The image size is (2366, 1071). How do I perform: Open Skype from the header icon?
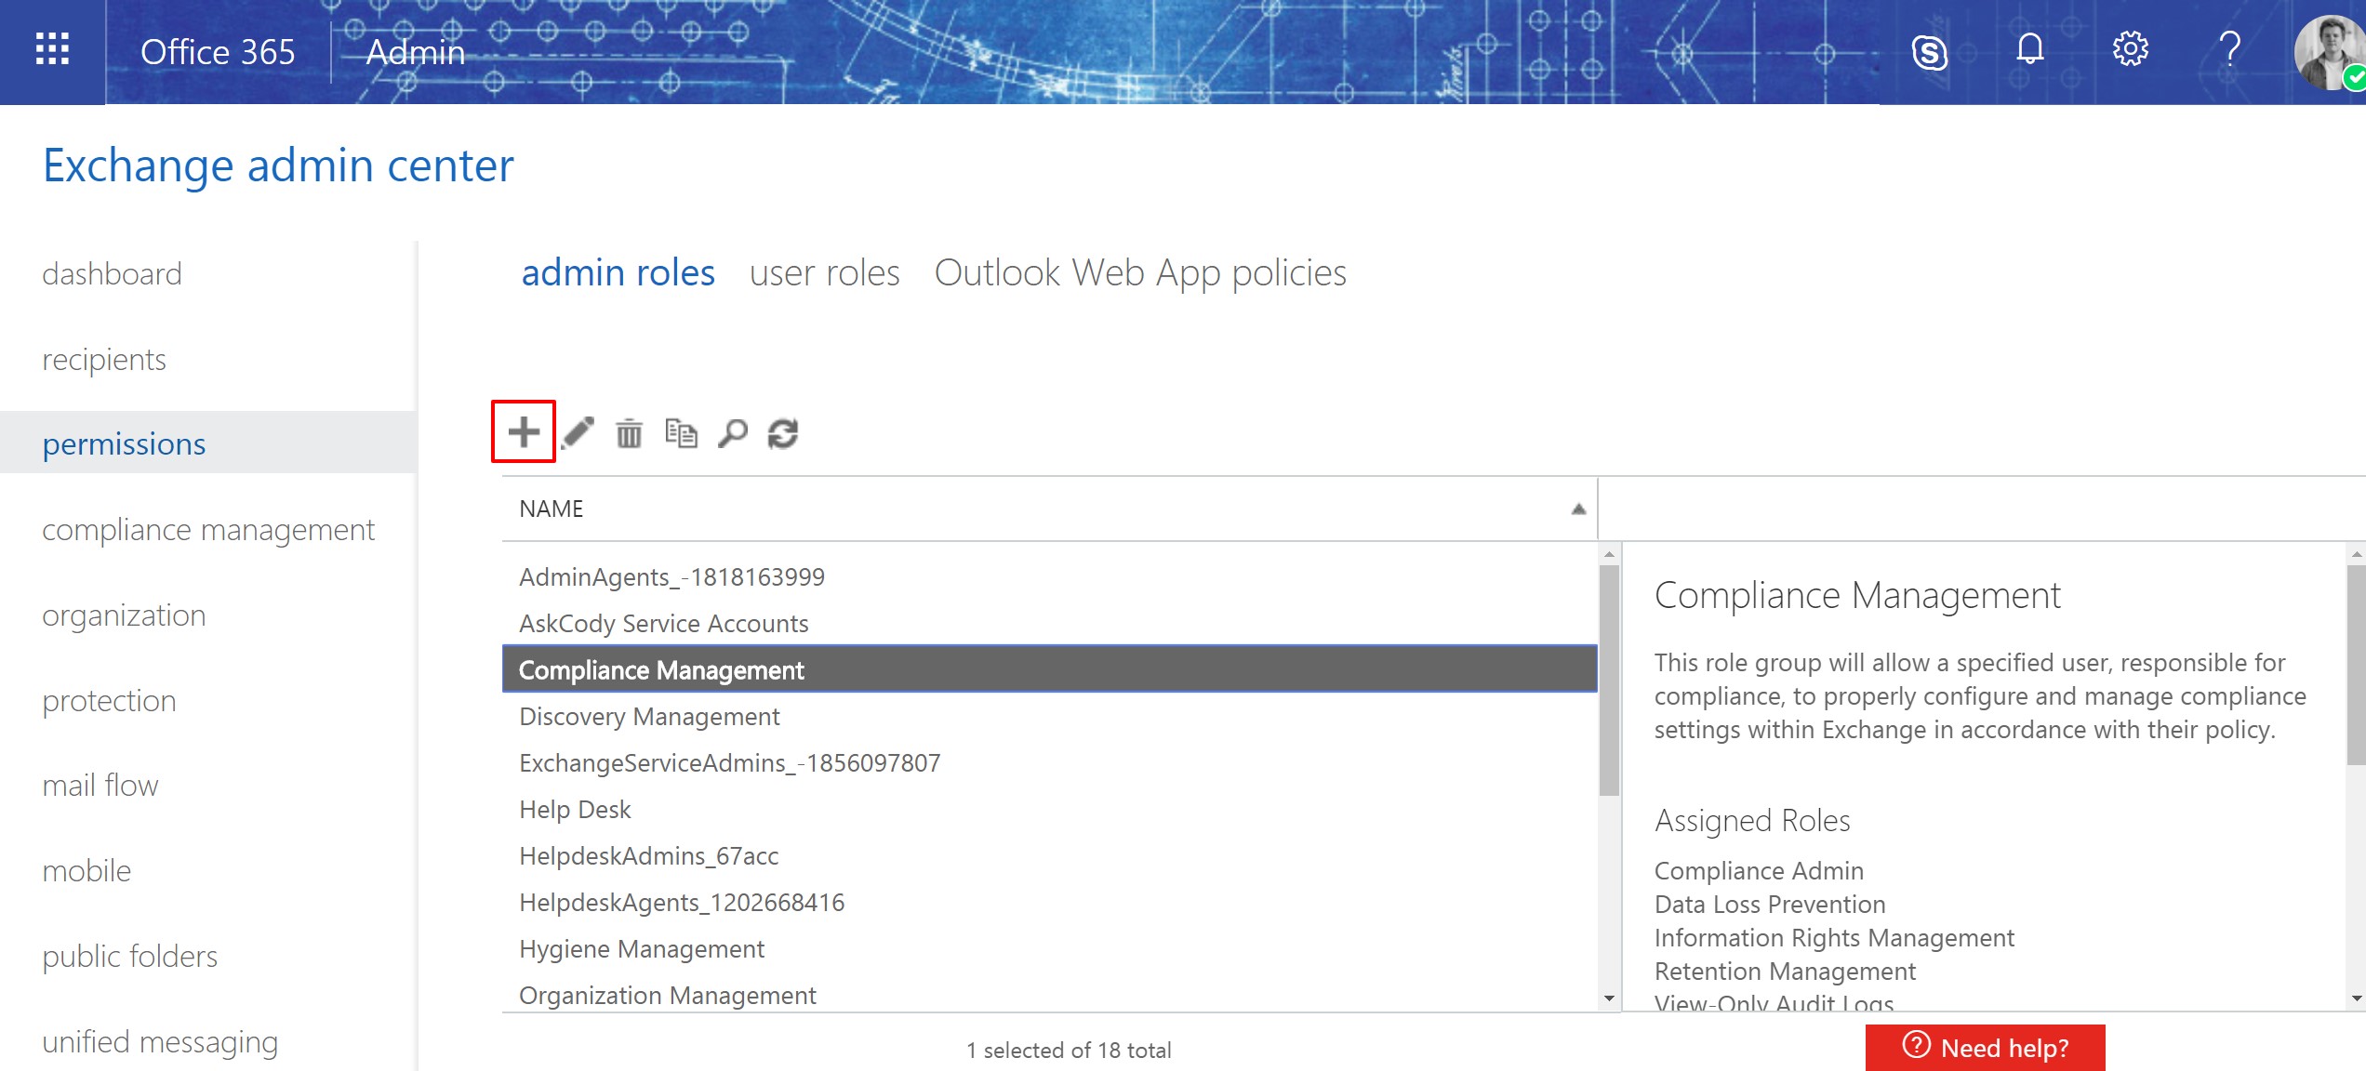tap(1930, 51)
